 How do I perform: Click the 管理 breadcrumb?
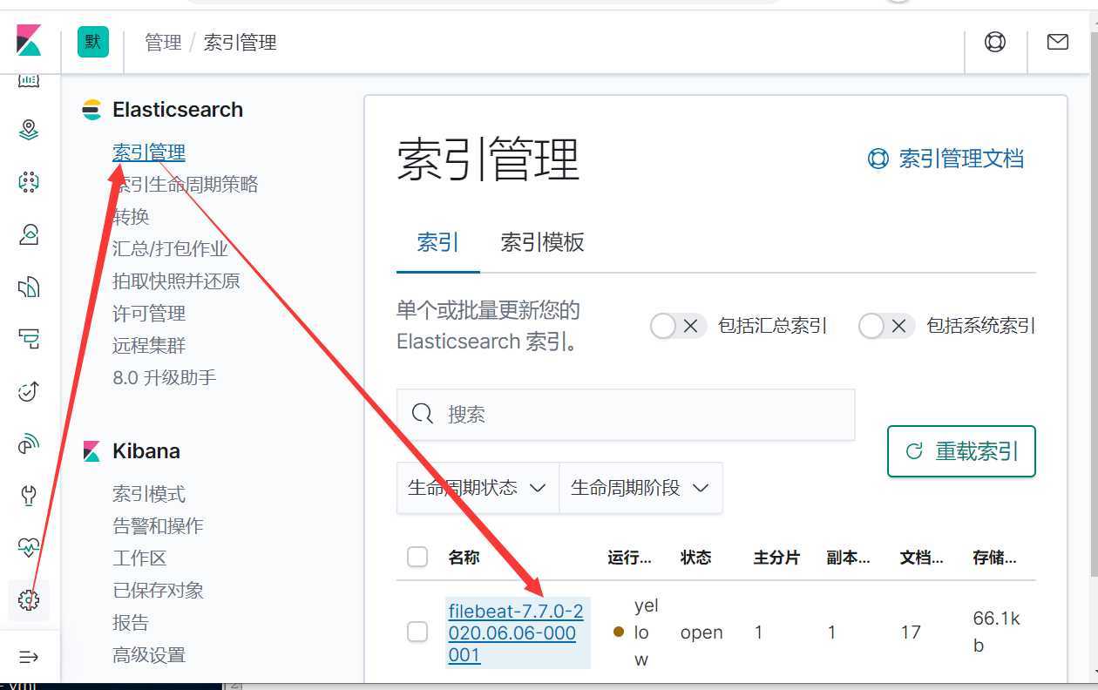pyautogui.click(x=163, y=42)
